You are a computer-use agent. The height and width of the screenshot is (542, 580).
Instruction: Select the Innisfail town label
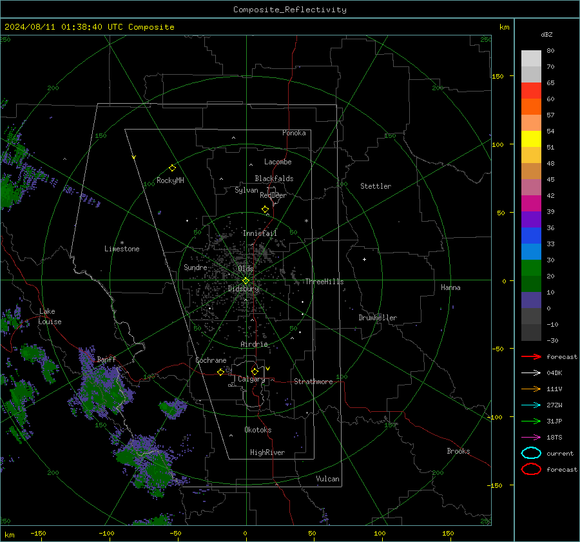point(260,233)
